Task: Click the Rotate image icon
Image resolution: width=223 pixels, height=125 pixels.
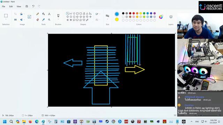Action: pyautogui.click(x=21, y=14)
